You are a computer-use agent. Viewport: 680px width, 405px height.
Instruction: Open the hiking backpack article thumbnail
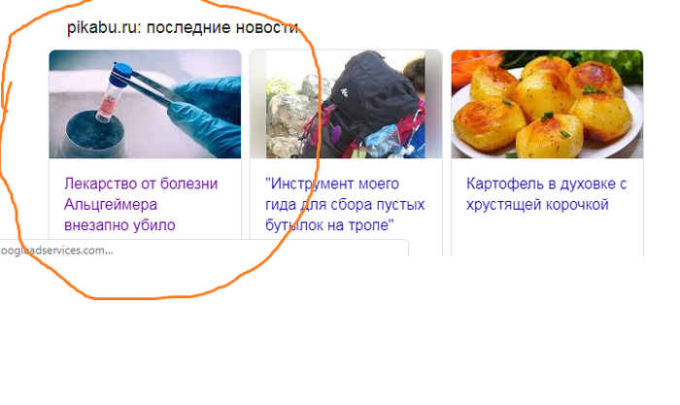coord(346,104)
